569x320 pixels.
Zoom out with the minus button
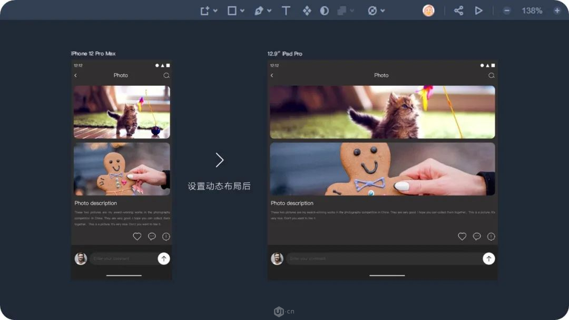point(507,11)
